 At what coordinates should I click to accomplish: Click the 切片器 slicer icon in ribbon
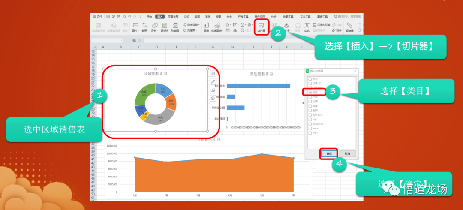point(262,27)
